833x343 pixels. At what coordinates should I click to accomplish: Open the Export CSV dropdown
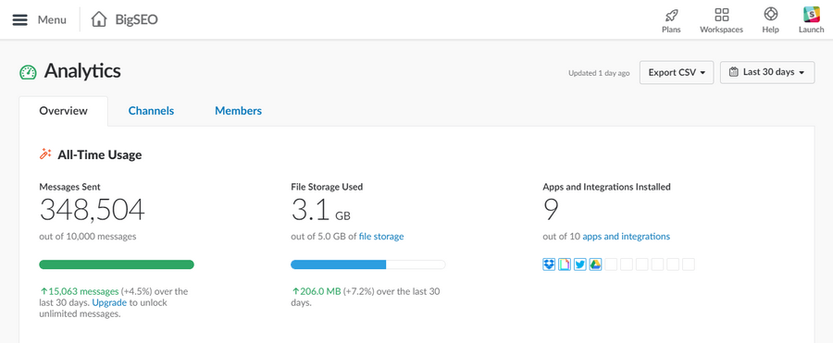pyautogui.click(x=677, y=72)
